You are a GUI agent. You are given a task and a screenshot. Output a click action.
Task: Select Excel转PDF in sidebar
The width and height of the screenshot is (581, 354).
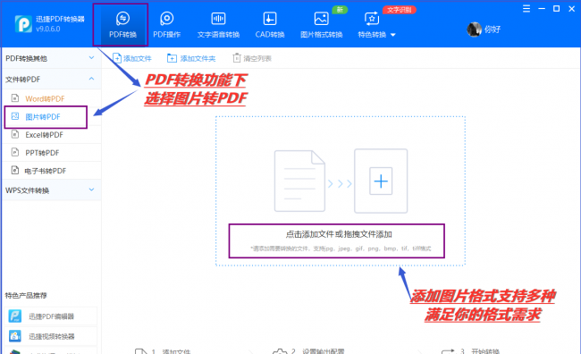pos(51,135)
